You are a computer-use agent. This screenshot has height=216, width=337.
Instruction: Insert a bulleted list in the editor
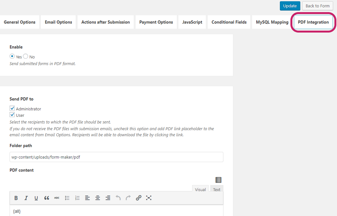pyautogui.click(x=67, y=198)
